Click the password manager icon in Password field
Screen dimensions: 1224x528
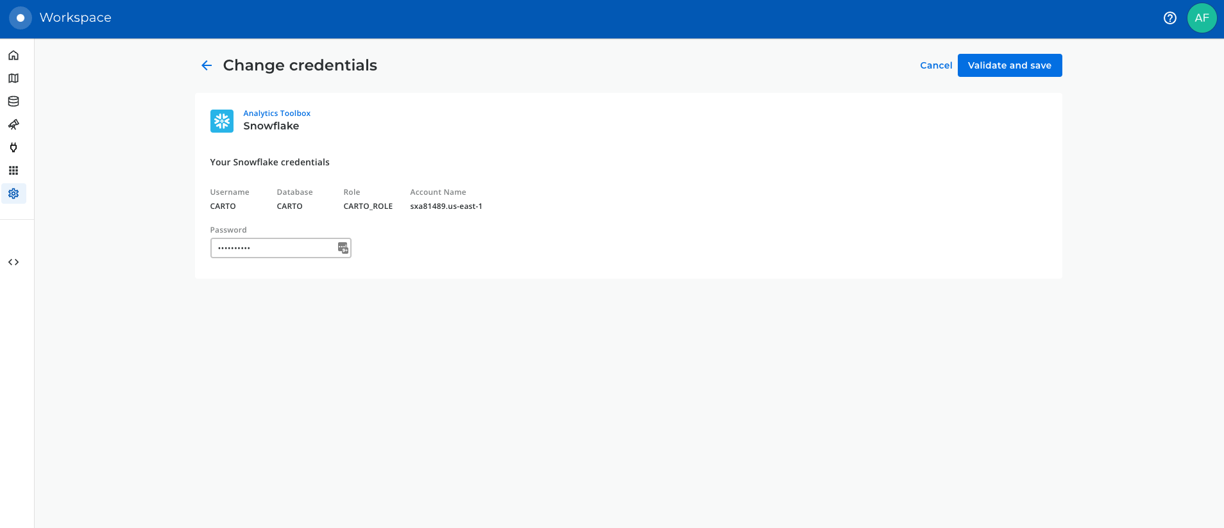click(x=343, y=248)
